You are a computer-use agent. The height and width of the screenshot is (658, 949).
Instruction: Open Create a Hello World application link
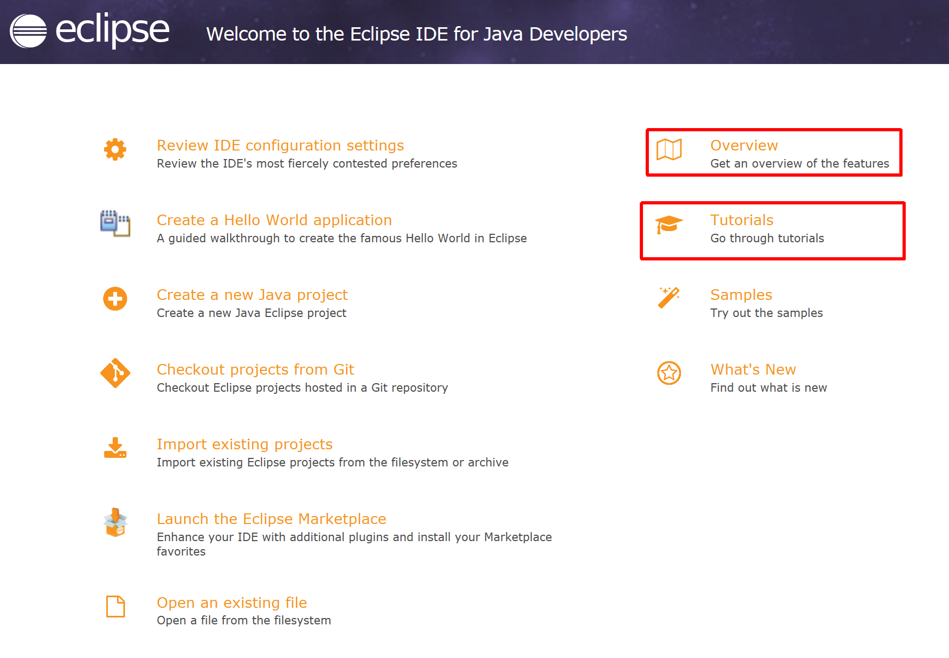pyautogui.click(x=274, y=220)
